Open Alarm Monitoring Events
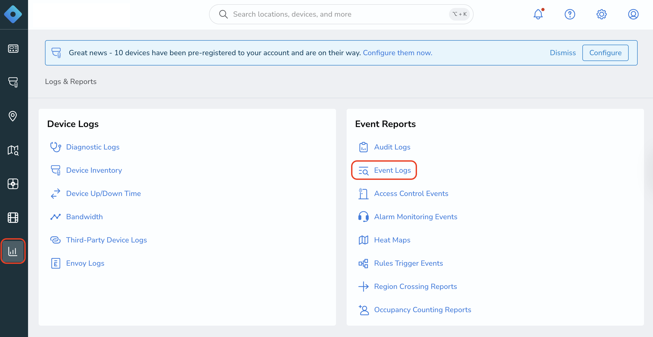The height and width of the screenshot is (337, 653). (x=416, y=217)
